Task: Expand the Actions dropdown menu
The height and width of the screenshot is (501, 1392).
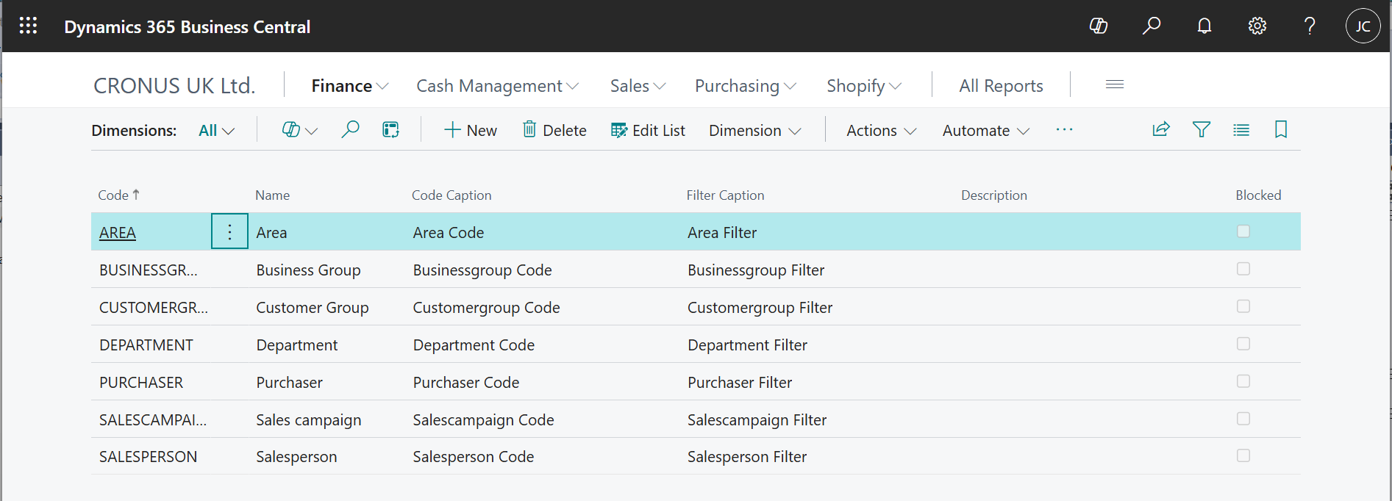Action: (x=881, y=131)
